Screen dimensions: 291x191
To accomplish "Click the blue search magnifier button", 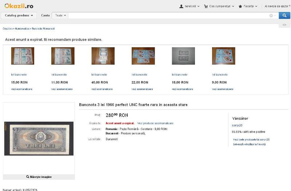I will [284, 15].
